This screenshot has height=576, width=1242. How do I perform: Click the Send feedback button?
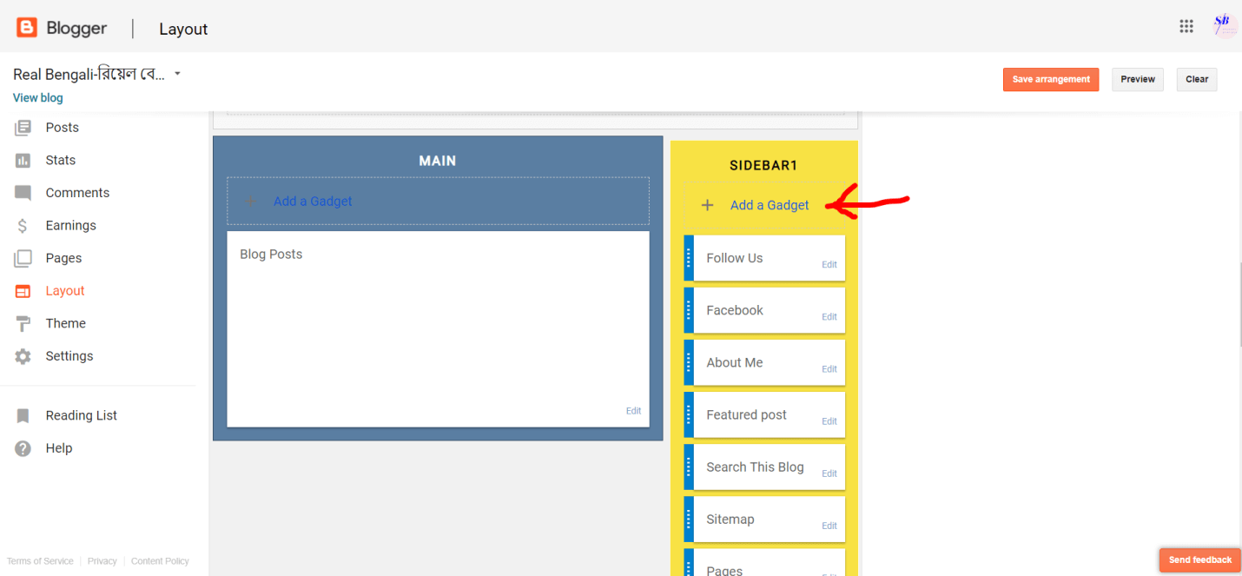(1200, 559)
